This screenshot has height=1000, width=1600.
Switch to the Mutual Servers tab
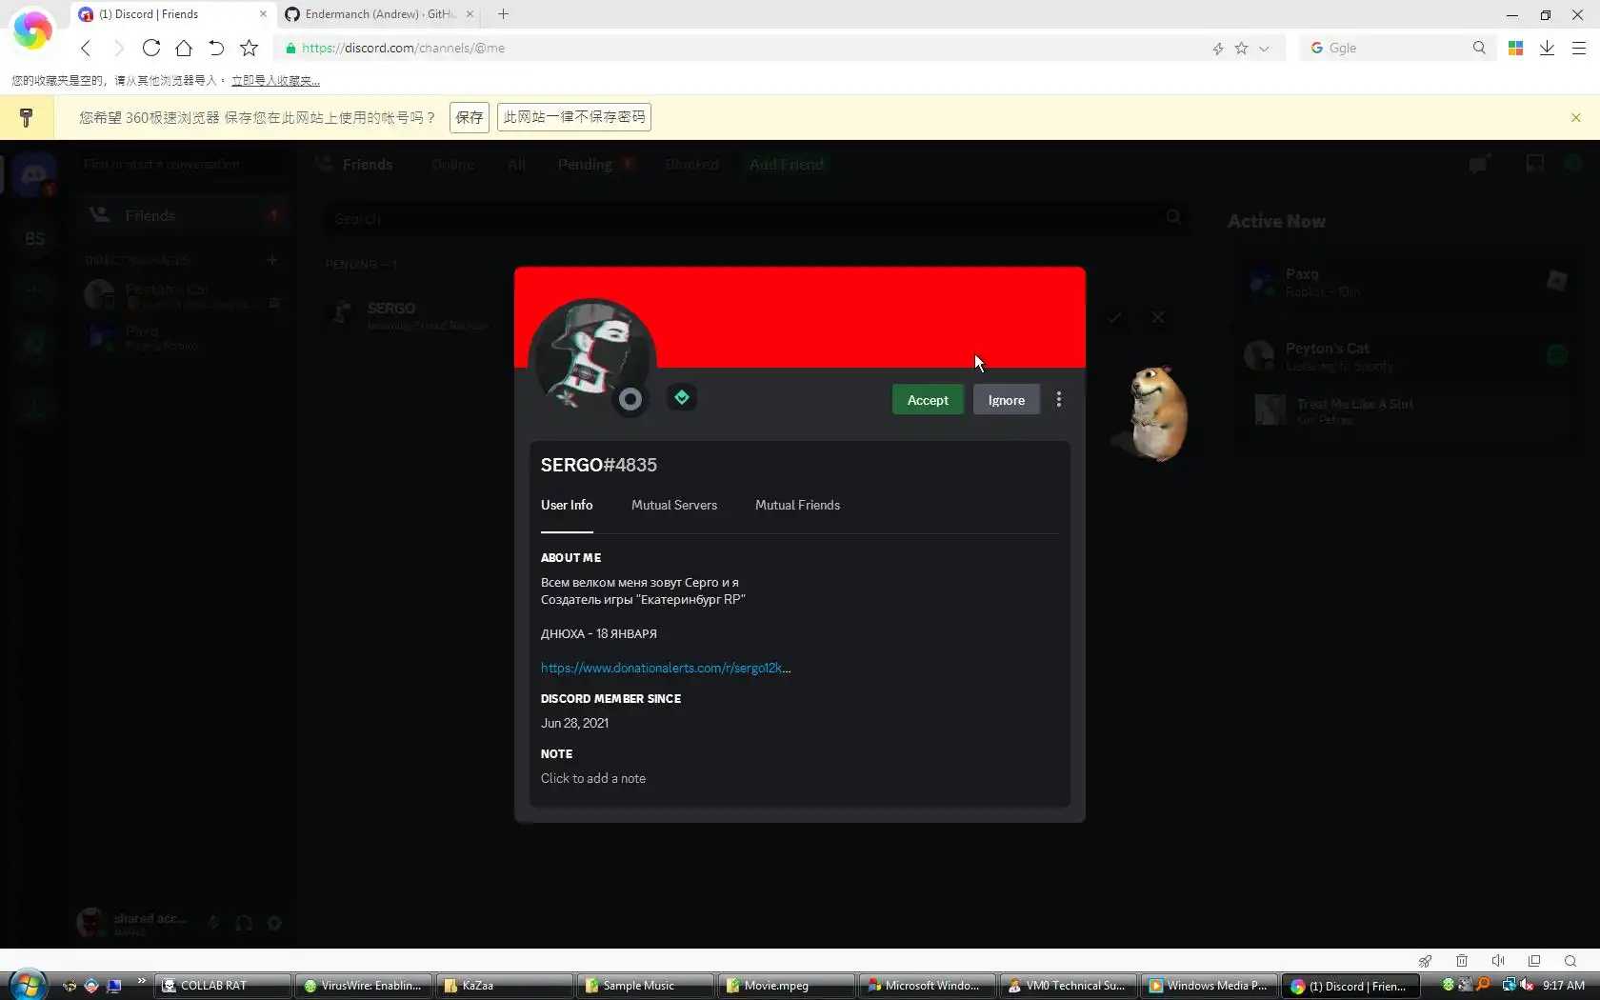(674, 505)
